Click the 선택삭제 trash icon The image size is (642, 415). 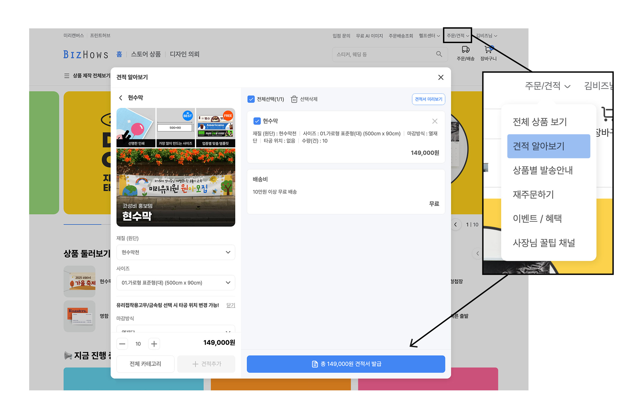tap(294, 99)
